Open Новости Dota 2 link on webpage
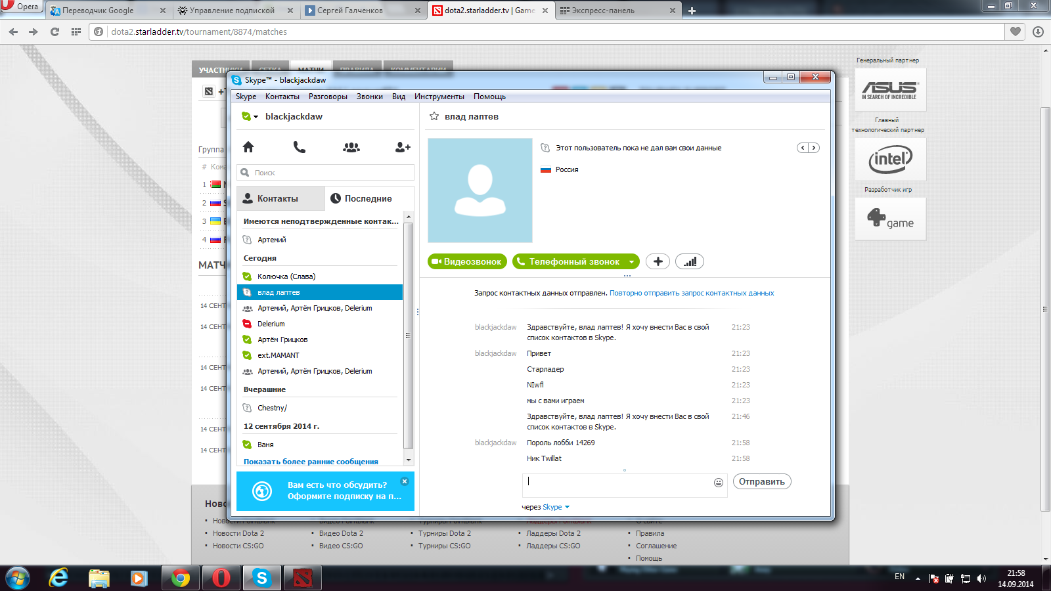The height and width of the screenshot is (591, 1051). (x=238, y=533)
